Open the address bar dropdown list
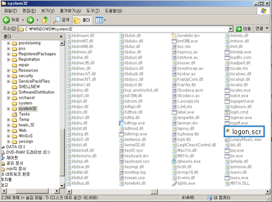The width and height of the screenshot is (272, 202). point(231,29)
